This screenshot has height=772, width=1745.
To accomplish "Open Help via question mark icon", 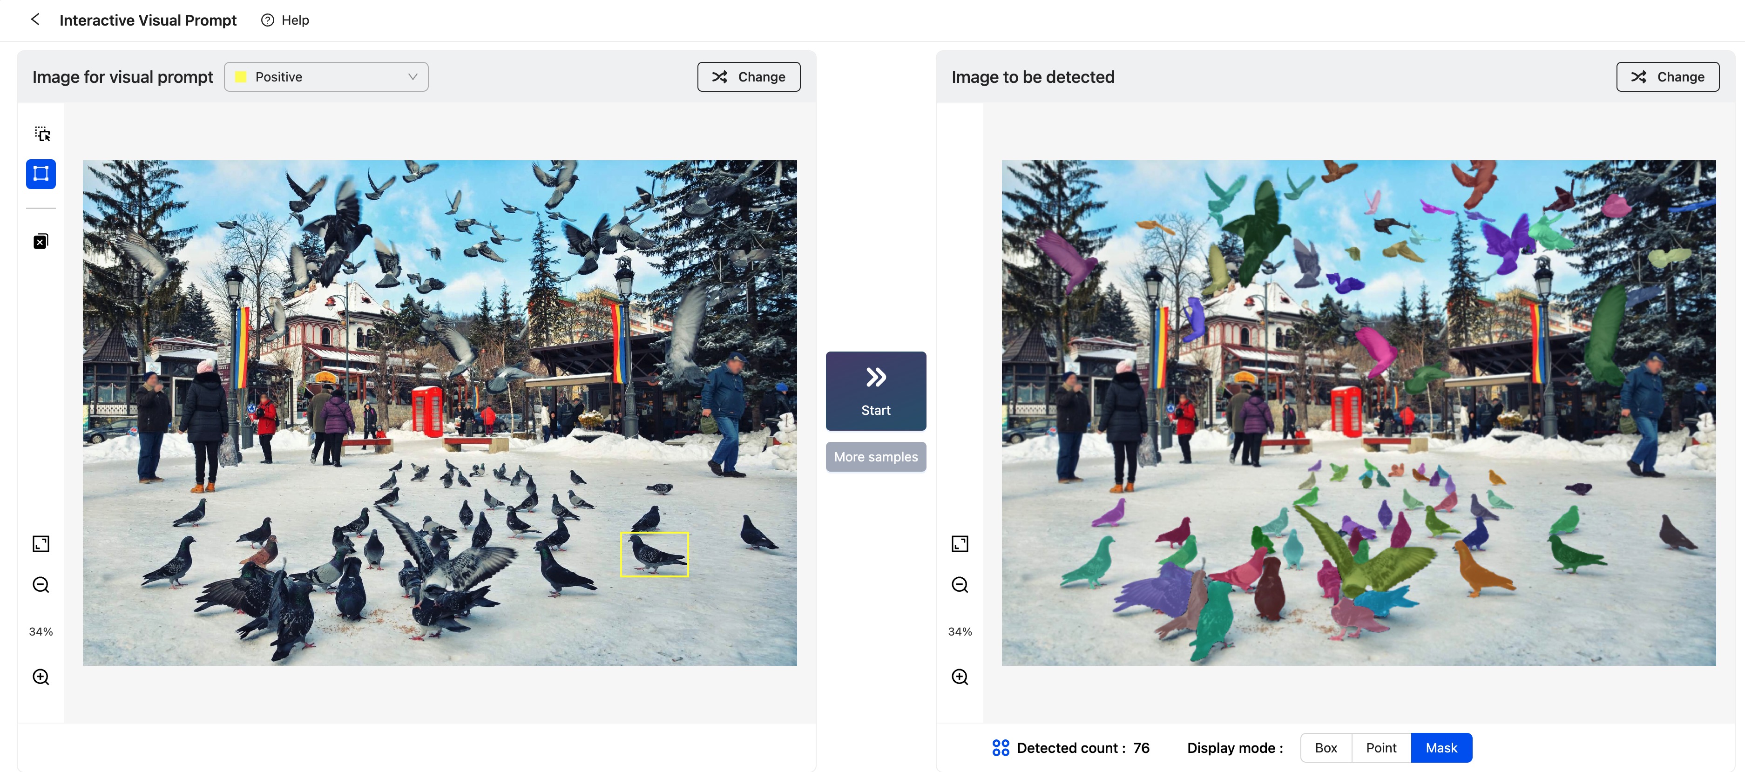I will coord(268,20).
